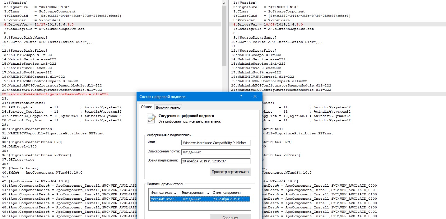The image size is (446, 219).
Task: Click right pane line ending AID_0000
Action: 320,185
